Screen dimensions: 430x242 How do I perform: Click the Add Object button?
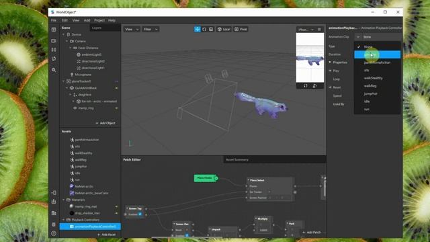(105, 123)
